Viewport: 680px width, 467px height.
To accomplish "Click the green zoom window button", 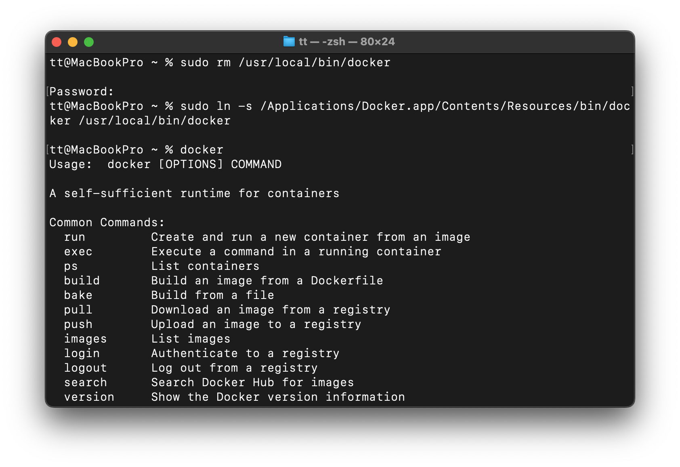I will point(89,42).
